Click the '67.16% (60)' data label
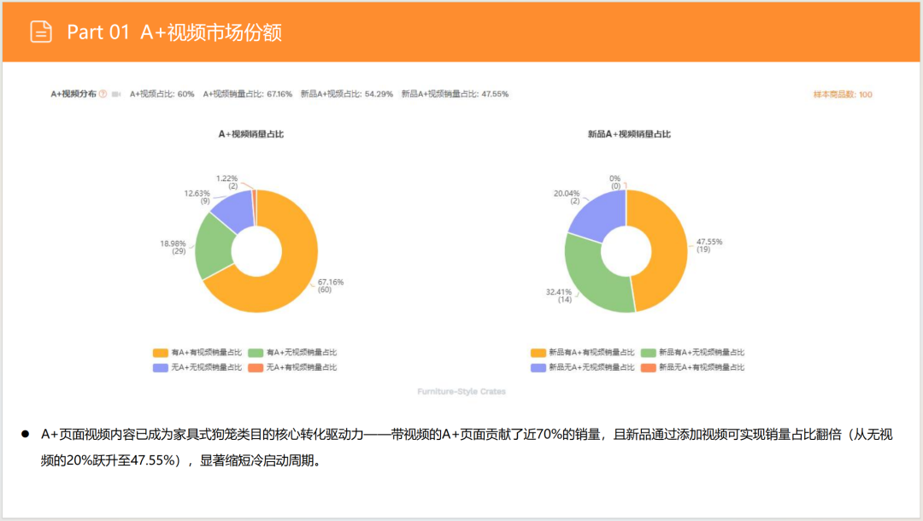 click(330, 286)
